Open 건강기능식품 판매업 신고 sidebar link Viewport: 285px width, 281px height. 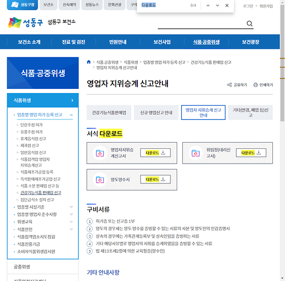41,193
